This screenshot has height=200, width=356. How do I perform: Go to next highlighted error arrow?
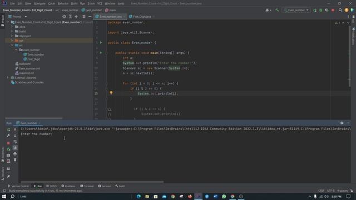348,23
